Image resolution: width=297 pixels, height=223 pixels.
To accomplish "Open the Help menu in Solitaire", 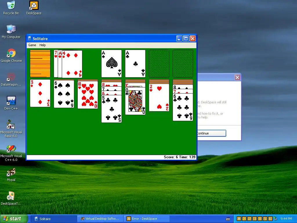I will point(42,45).
